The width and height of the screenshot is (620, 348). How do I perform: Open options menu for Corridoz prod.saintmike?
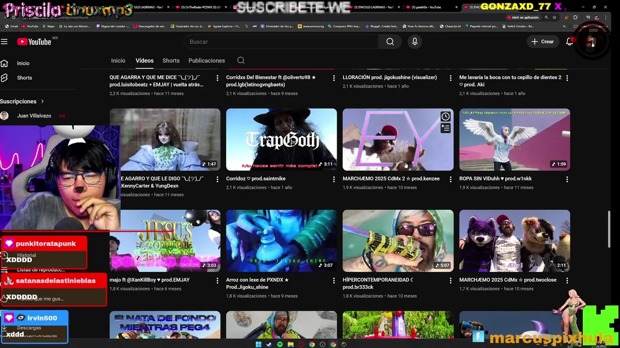pos(334,179)
